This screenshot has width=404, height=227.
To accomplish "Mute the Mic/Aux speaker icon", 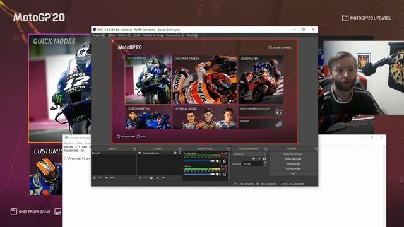I will point(218,174).
